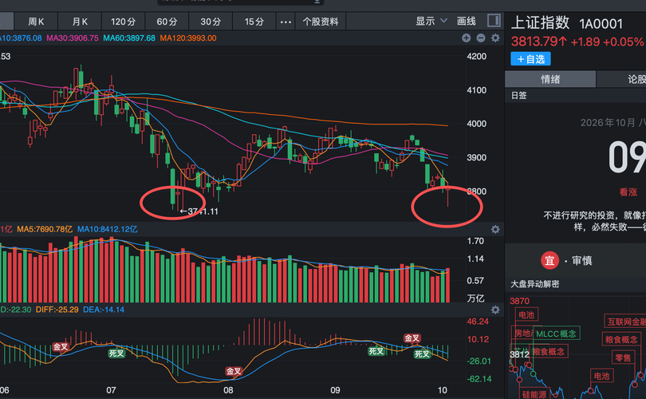
Task: Select the 120分 timeframe tab
Action: tap(123, 22)
